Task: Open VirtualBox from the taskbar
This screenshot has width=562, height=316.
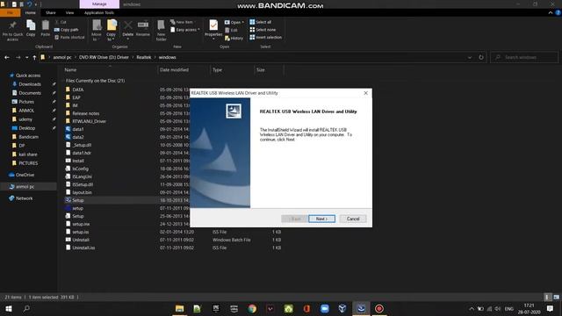Action: tap(342, 308)
